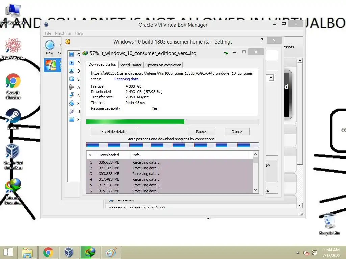This screenshot has width=346, height=259.
Task: Select connection row 1 with 336.653 MB
Action: [x=170, y=162]
